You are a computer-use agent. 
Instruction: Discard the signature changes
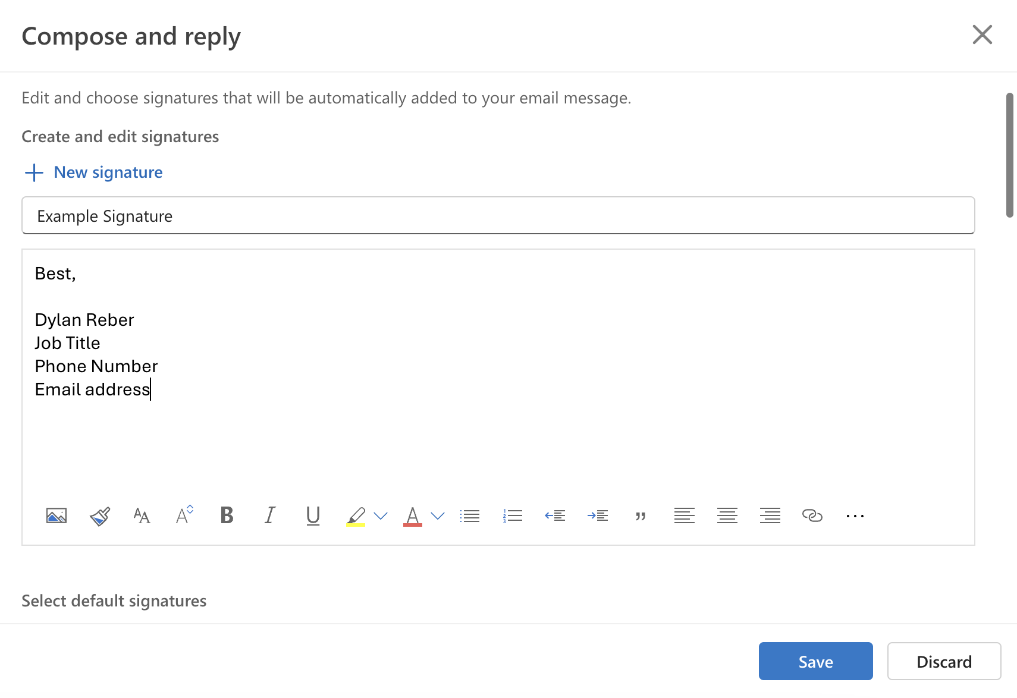tap(944, 661)
